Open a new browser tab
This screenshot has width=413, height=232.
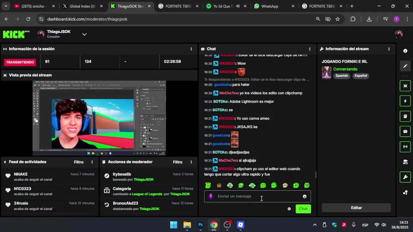pyautogui.click(x=352, y=6)
